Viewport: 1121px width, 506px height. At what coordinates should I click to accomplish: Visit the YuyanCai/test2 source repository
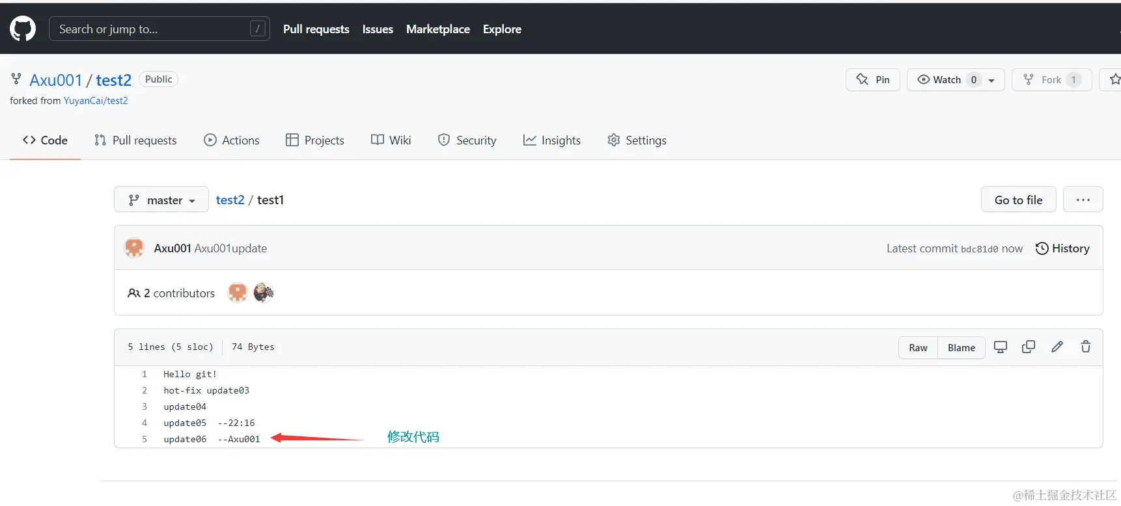[x=96, y=101]
